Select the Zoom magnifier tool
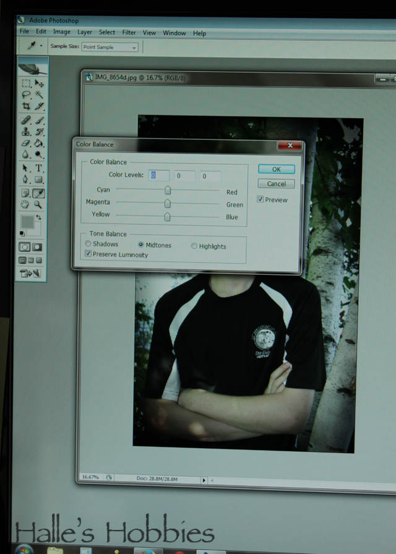 click(x=38, y=204)
